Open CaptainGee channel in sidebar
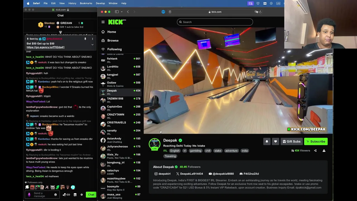This screenshot has width=357, height=201. point(120,108)
